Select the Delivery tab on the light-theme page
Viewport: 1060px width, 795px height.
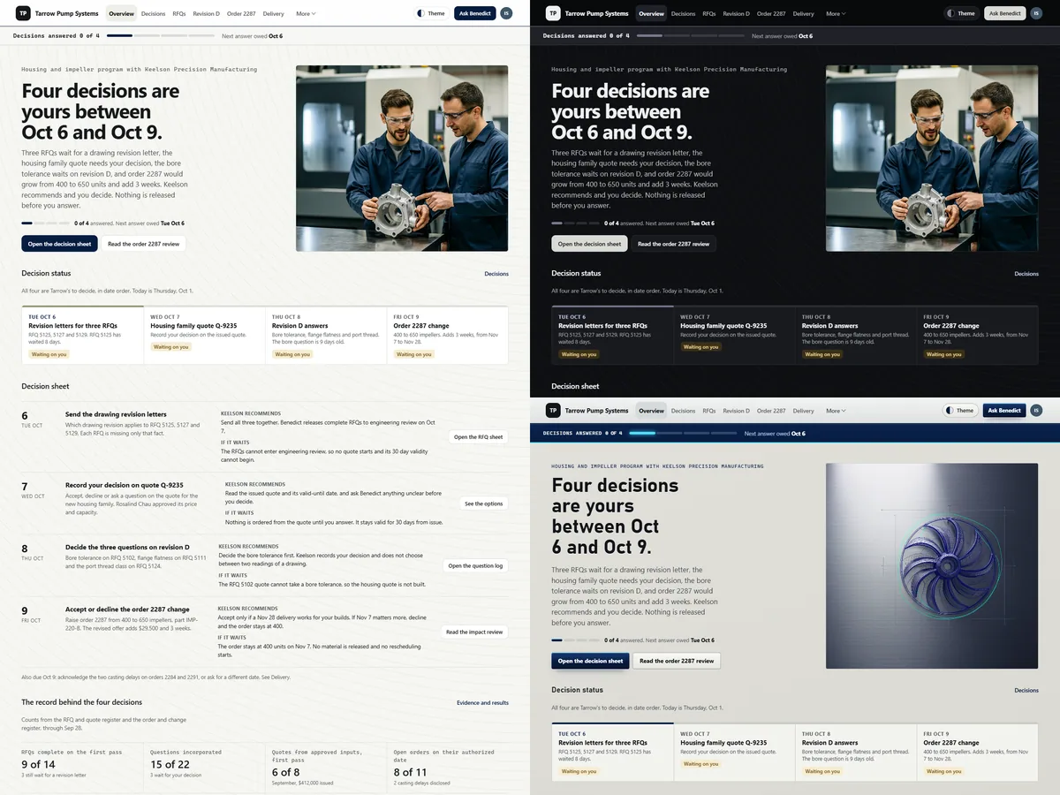tap(273, 14)
